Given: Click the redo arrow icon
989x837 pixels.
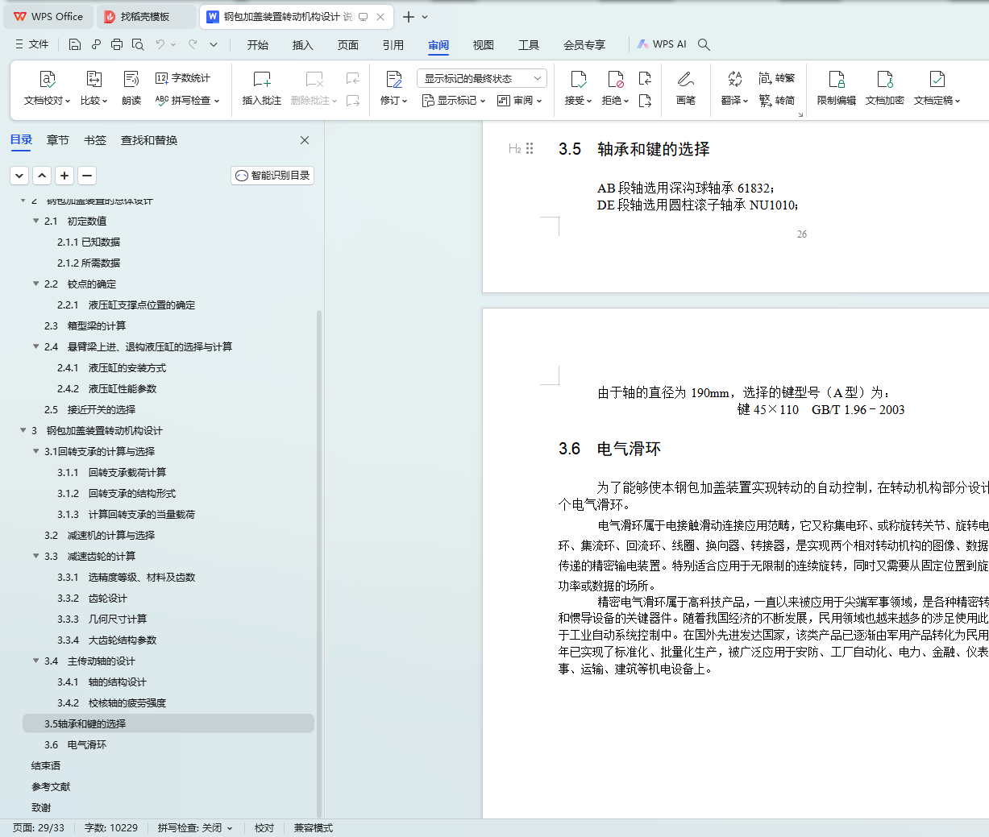Looking at the screenshot, I should 193,44.
